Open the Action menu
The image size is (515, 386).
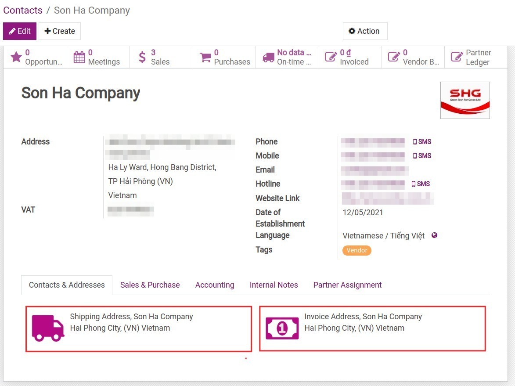365,31
